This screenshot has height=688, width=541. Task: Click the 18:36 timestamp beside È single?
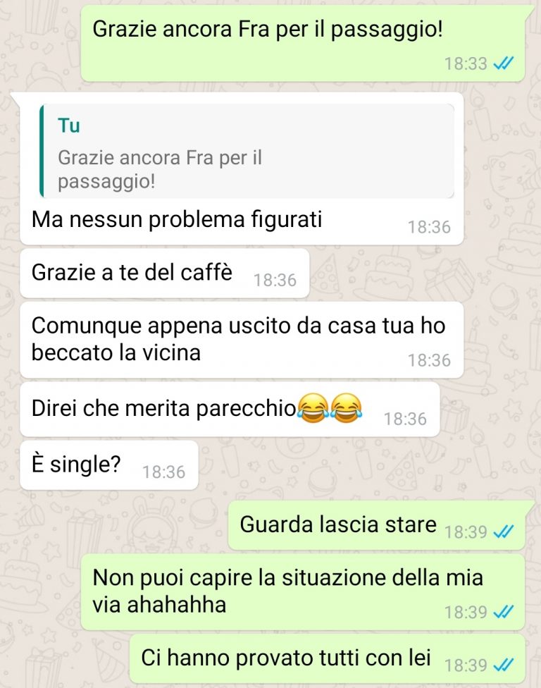(164, 472)
